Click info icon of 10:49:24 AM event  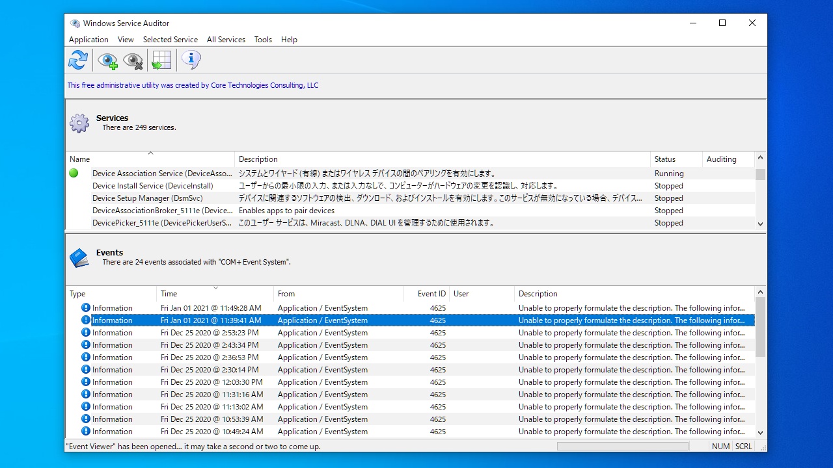pos(86,432)
